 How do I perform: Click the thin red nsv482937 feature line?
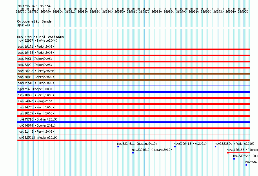coord(133,43)
